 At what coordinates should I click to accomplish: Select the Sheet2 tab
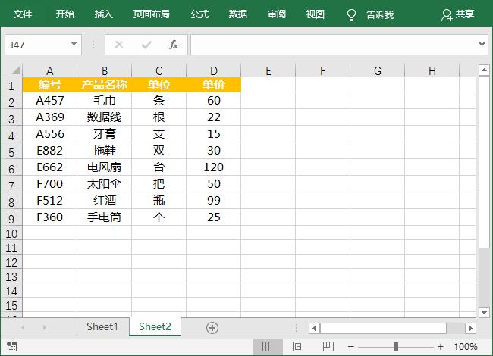(x=155, y=326)
